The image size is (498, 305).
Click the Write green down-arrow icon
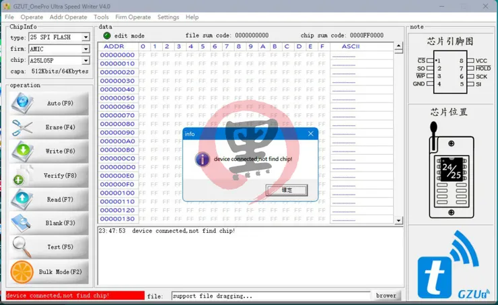22,151
